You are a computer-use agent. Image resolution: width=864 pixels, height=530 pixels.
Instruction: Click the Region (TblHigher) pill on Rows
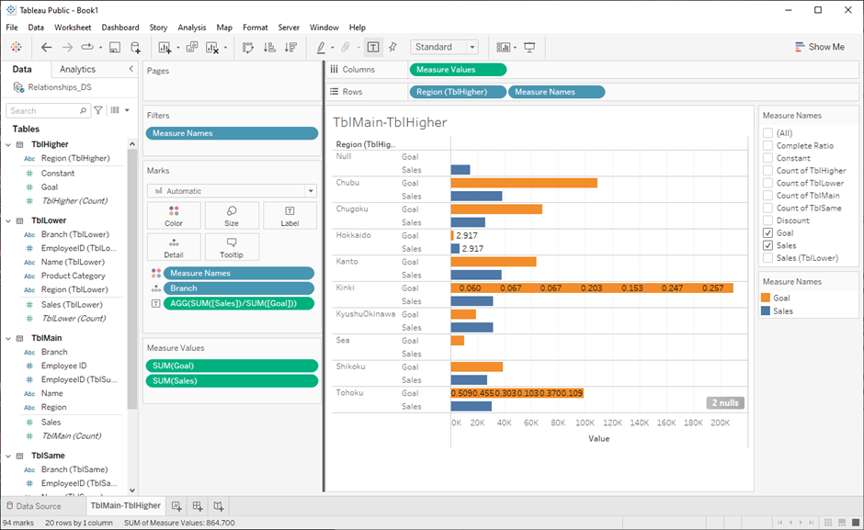pos(458,92)
